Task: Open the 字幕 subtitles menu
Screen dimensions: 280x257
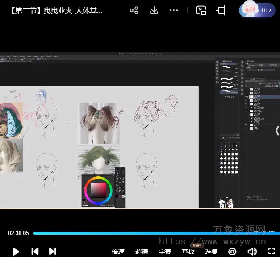Action: click(165, 252)
